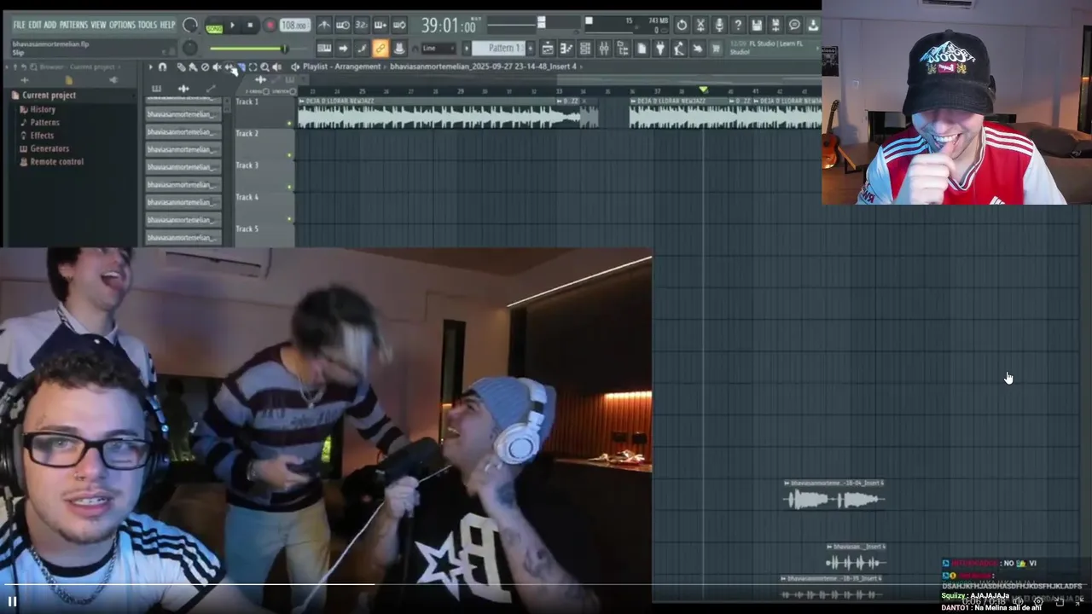The height and width of the screenshot is (614, 1092).
Task: Open the HELP menu
Action: click(168, 25)
